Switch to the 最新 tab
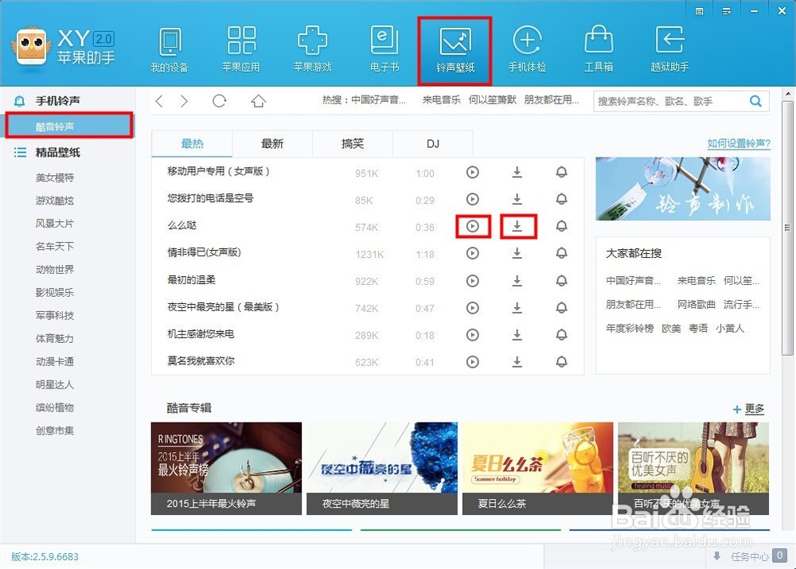 coord(272,143)
